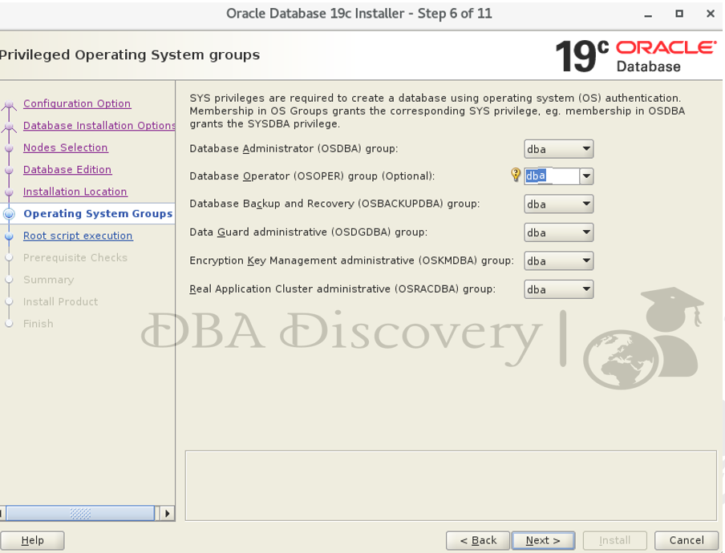
Task: Click the sidebar scroll right arrow
Action: click(x=167, y=513)
